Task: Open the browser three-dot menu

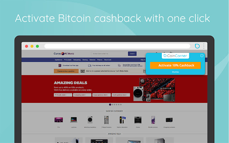Action: (204, 46)
